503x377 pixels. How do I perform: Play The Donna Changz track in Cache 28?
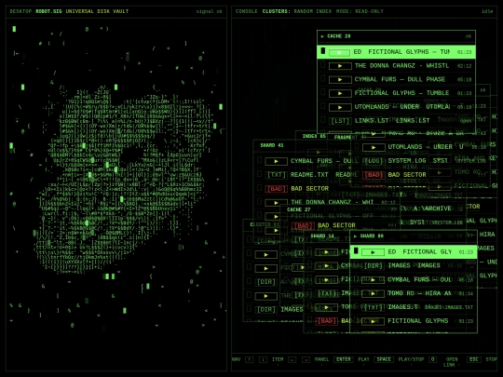340,66
